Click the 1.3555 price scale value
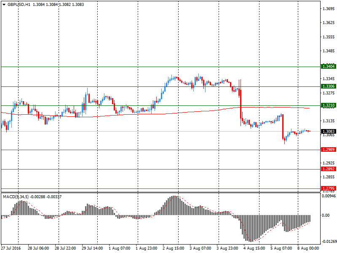Viewport: 337px width, 253px height. pos(329,37)
